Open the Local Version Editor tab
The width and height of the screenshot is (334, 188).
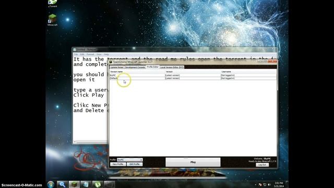pyautogui.click(x=172, y=67)
